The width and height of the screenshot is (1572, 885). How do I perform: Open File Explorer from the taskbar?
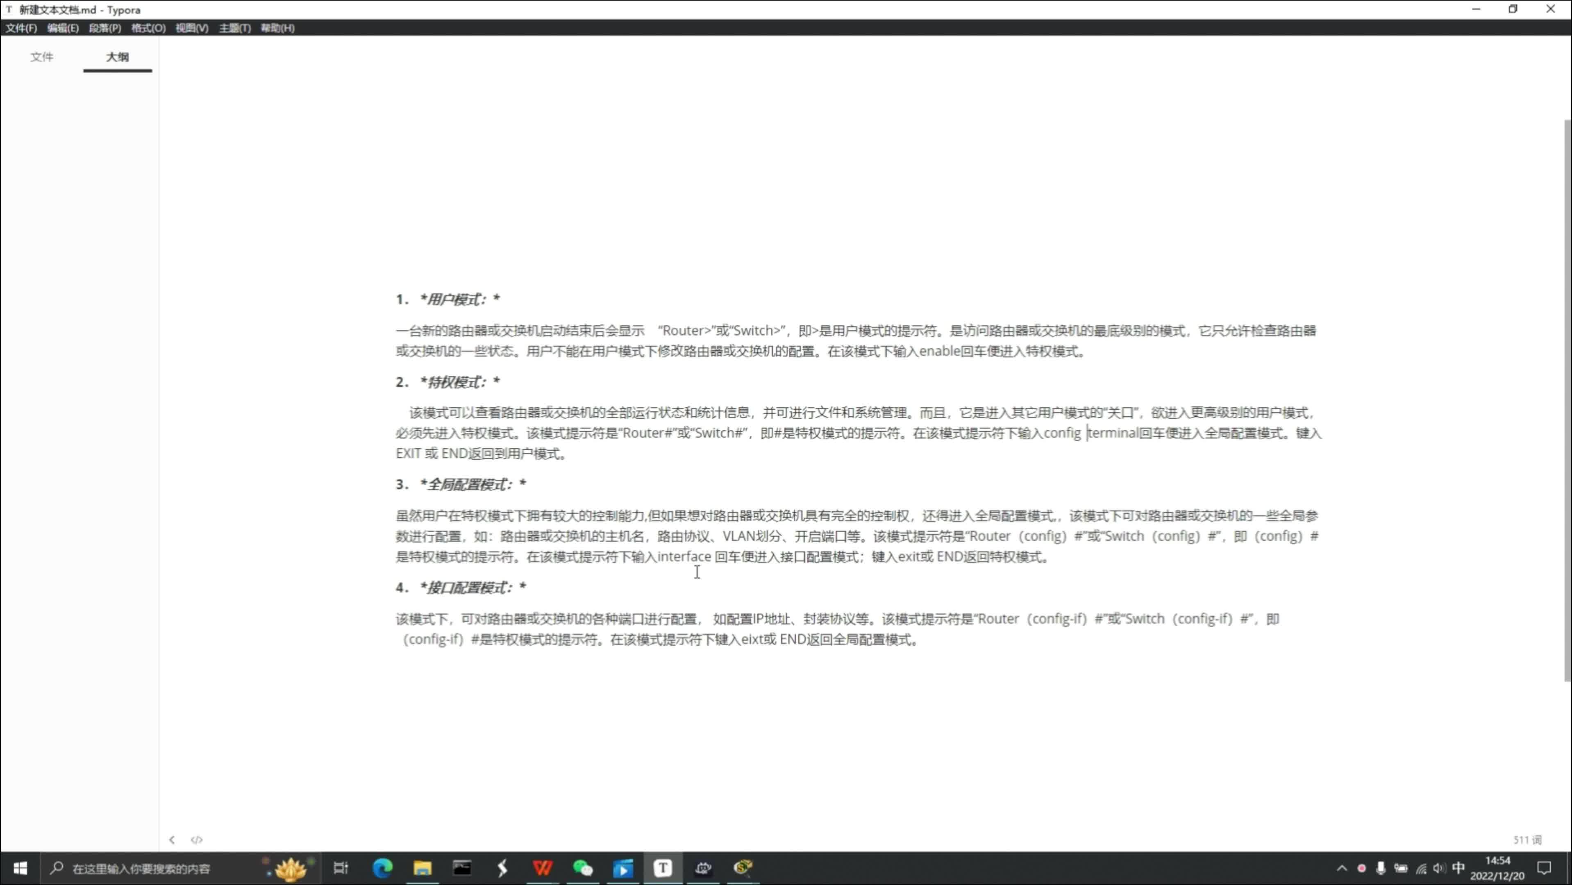(x=422, y=868)
